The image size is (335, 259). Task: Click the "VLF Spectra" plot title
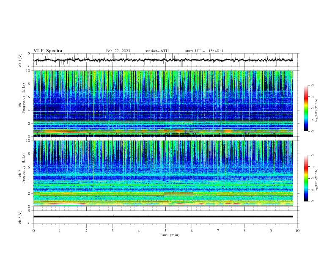(48, 51)
